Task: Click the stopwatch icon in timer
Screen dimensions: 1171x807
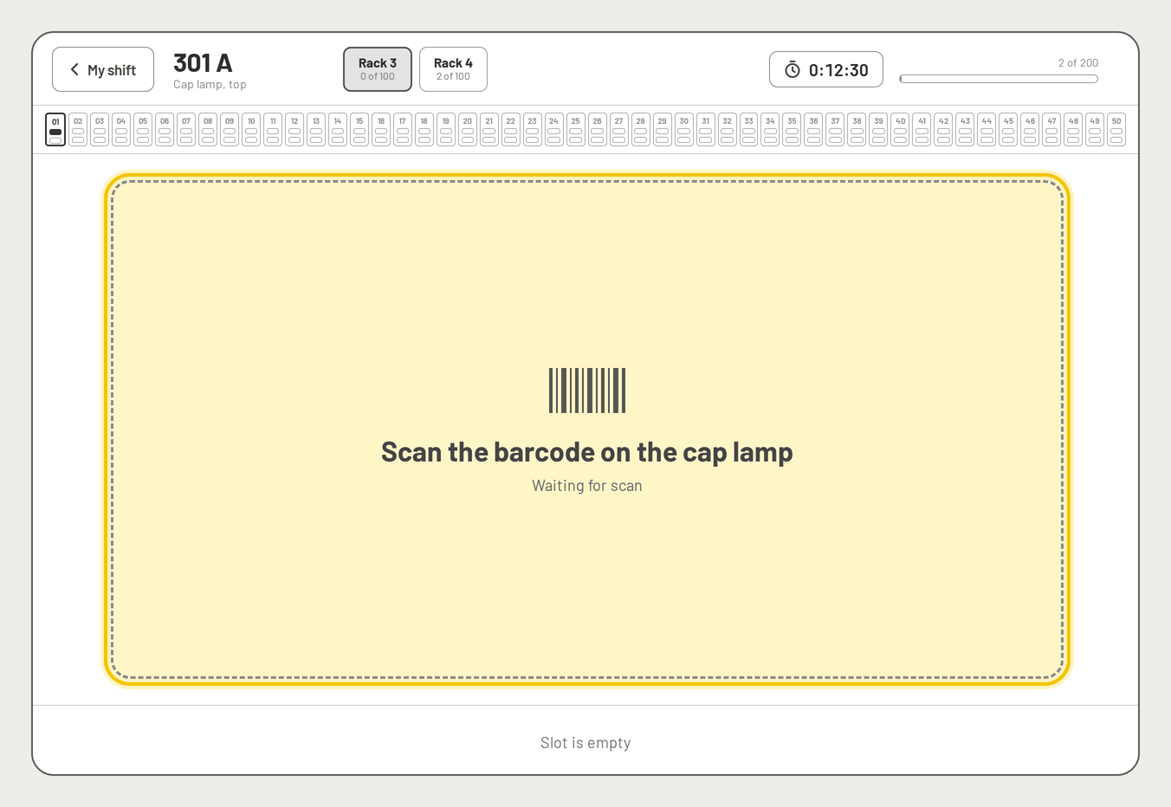Action: 793,70
